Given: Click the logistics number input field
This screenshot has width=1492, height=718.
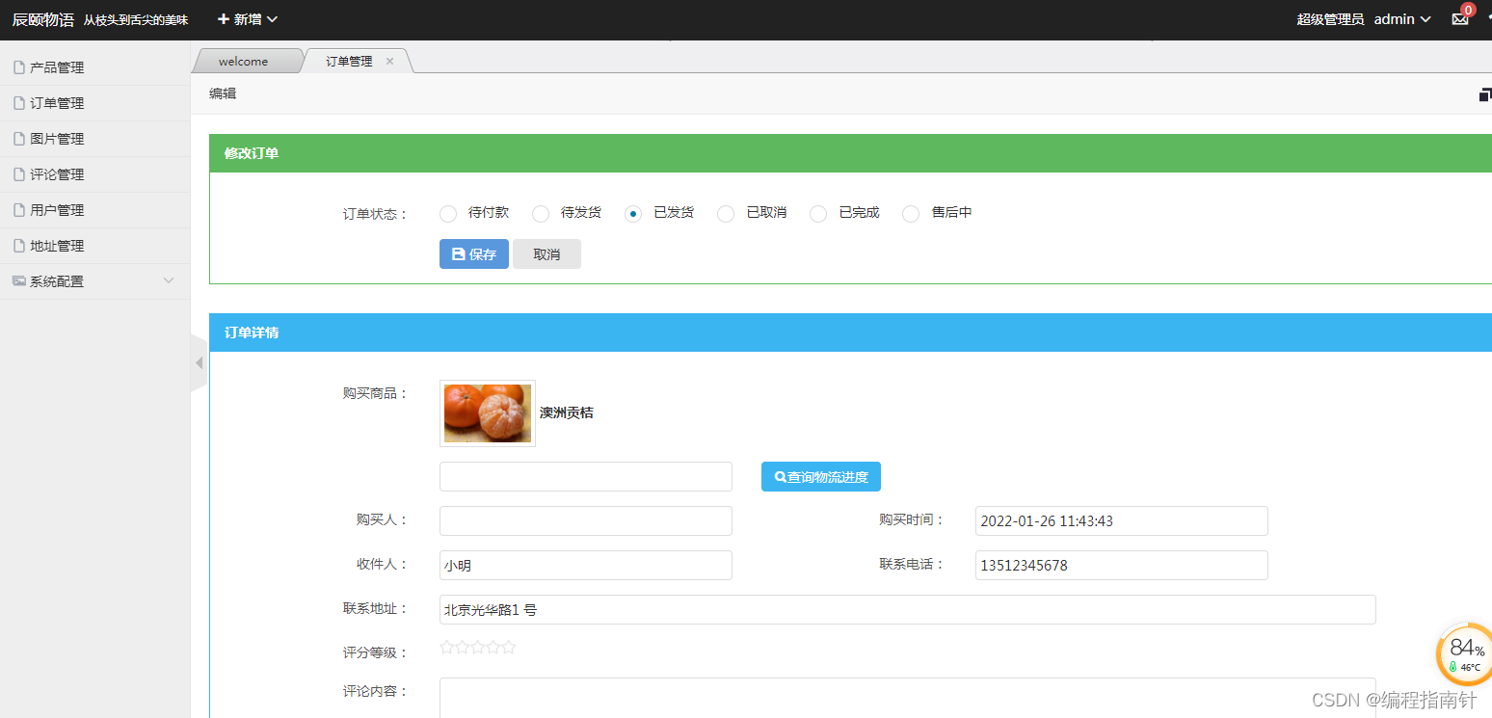Looking at the screenshot, I should (586, 477).
